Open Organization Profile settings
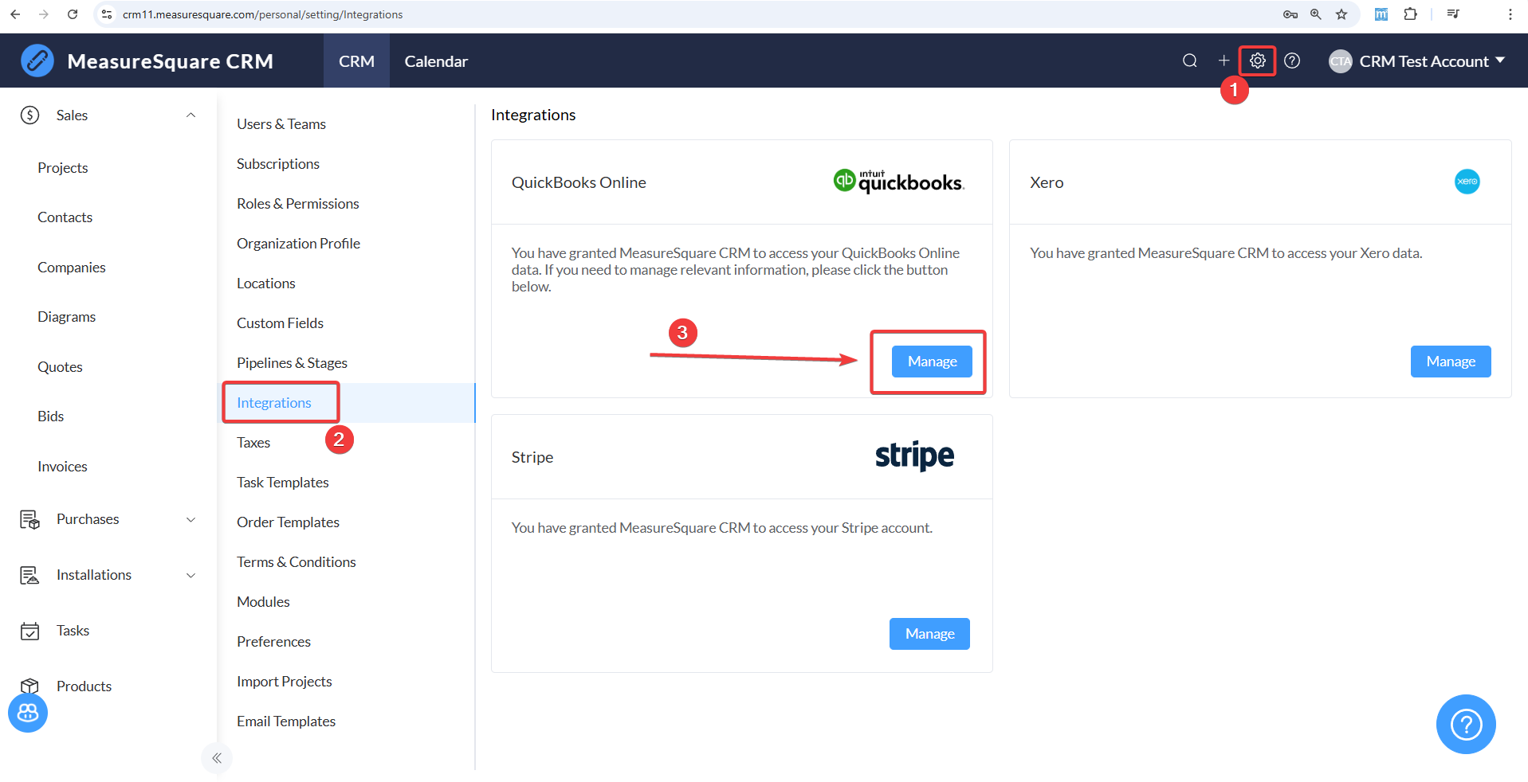Screen dimensions: 1528x782 coord(299,244)
